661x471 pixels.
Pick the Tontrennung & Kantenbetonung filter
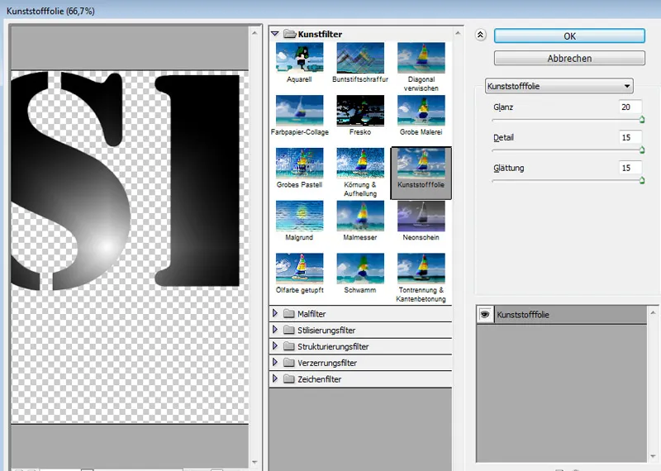coord(421,269)
